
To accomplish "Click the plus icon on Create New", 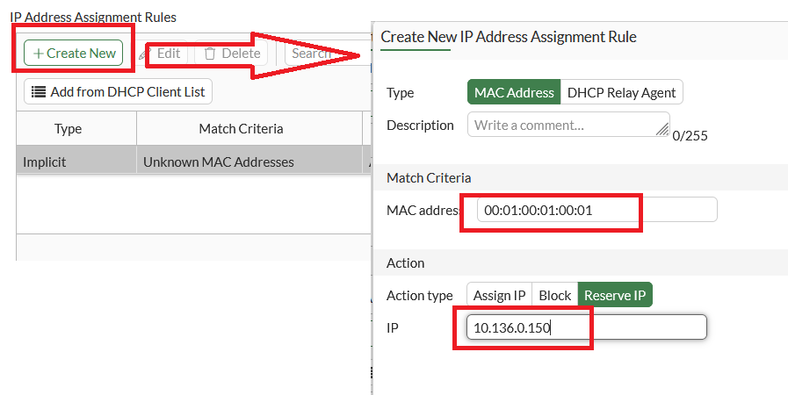I will (x=38, y=54).
